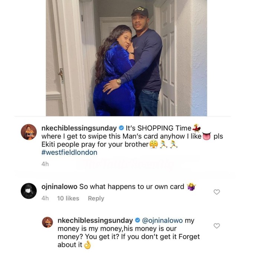This screenshot has width=253, height=253.
Task: Open ojninalowo's profile picture
Action: (x=28, y=191)
